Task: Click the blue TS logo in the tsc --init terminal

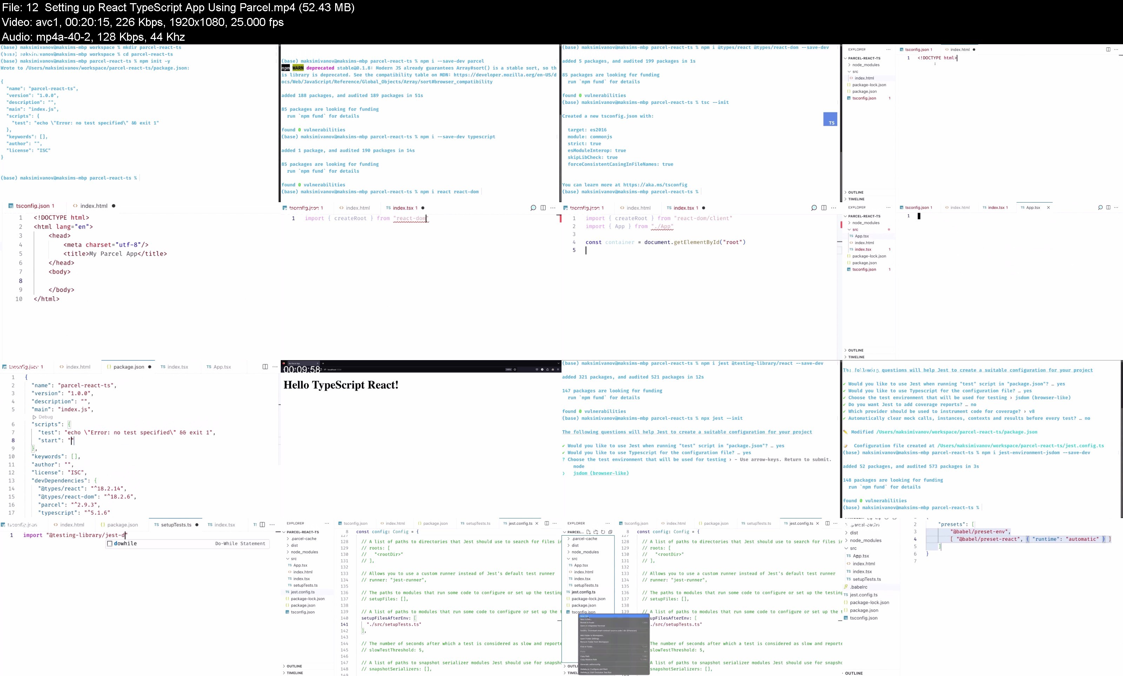Action: (830, 119)
